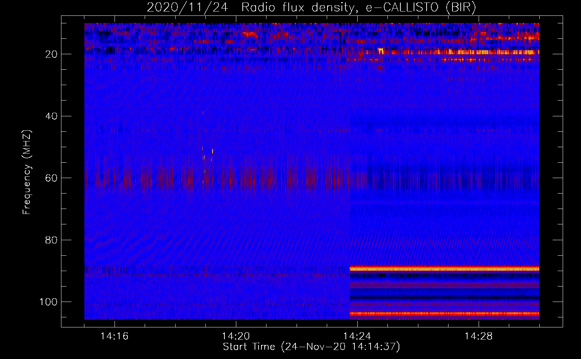The width and height of the screenshot is (581, 359).
Task: Click the '60' frequency tick label
Action: point(51,178)
